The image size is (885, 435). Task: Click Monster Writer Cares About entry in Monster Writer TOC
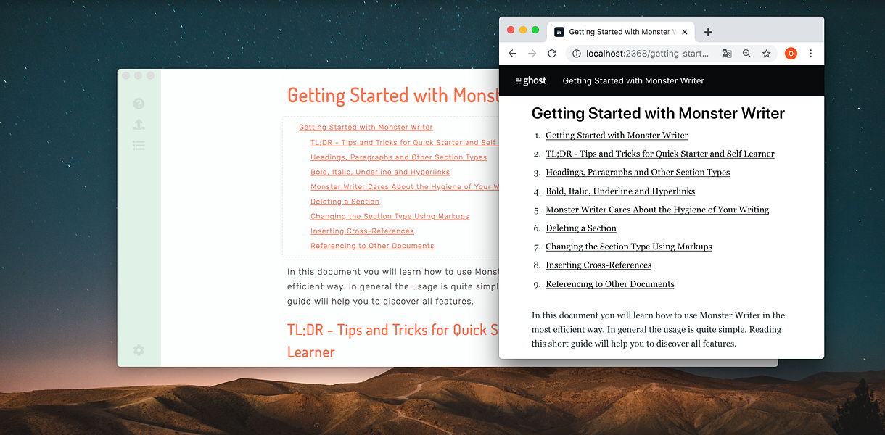[404, 187]
